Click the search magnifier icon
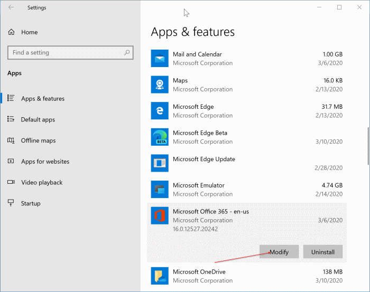 (x=127, y=52)
